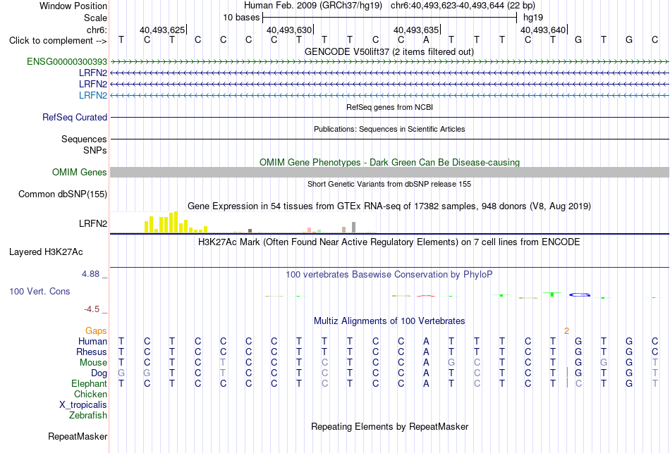
Task: Select the Rhesus species row label
Action: click(x=92, y=352)
